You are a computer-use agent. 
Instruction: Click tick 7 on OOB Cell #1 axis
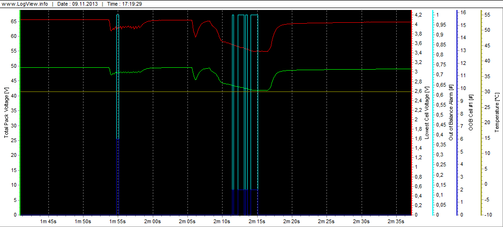coord(462,126)
